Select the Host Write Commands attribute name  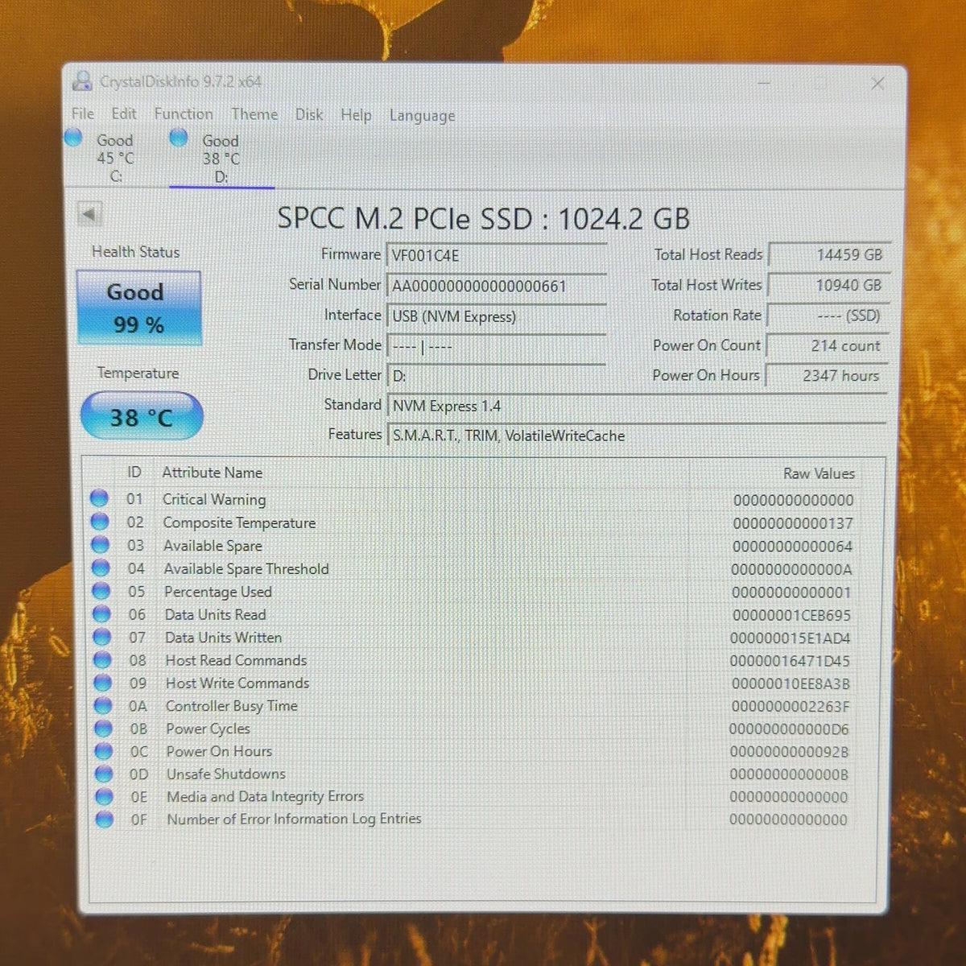click(x=237, y=683)
